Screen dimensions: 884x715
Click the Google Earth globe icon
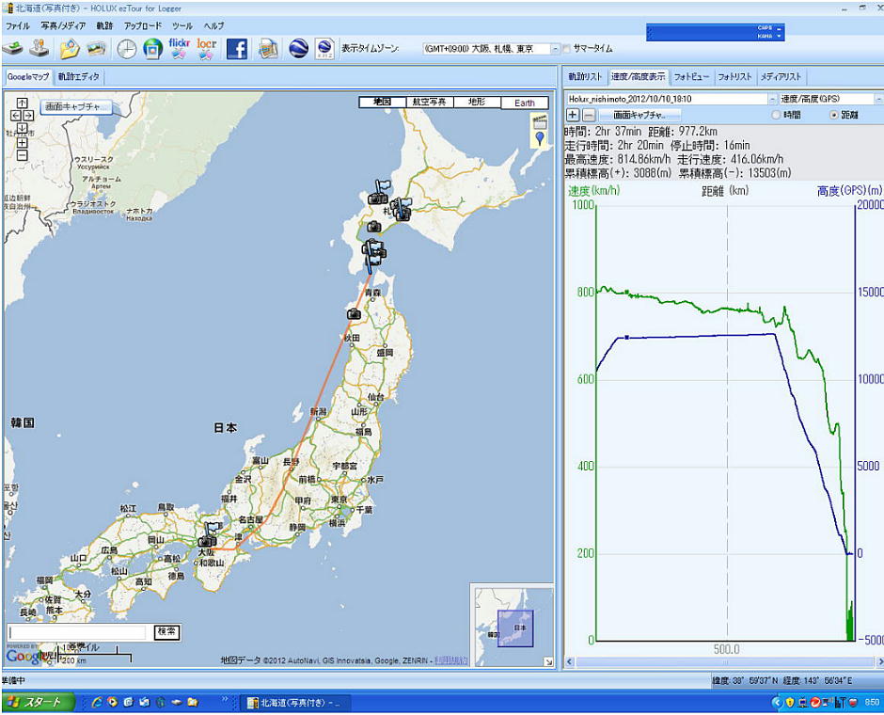(298, 48)
